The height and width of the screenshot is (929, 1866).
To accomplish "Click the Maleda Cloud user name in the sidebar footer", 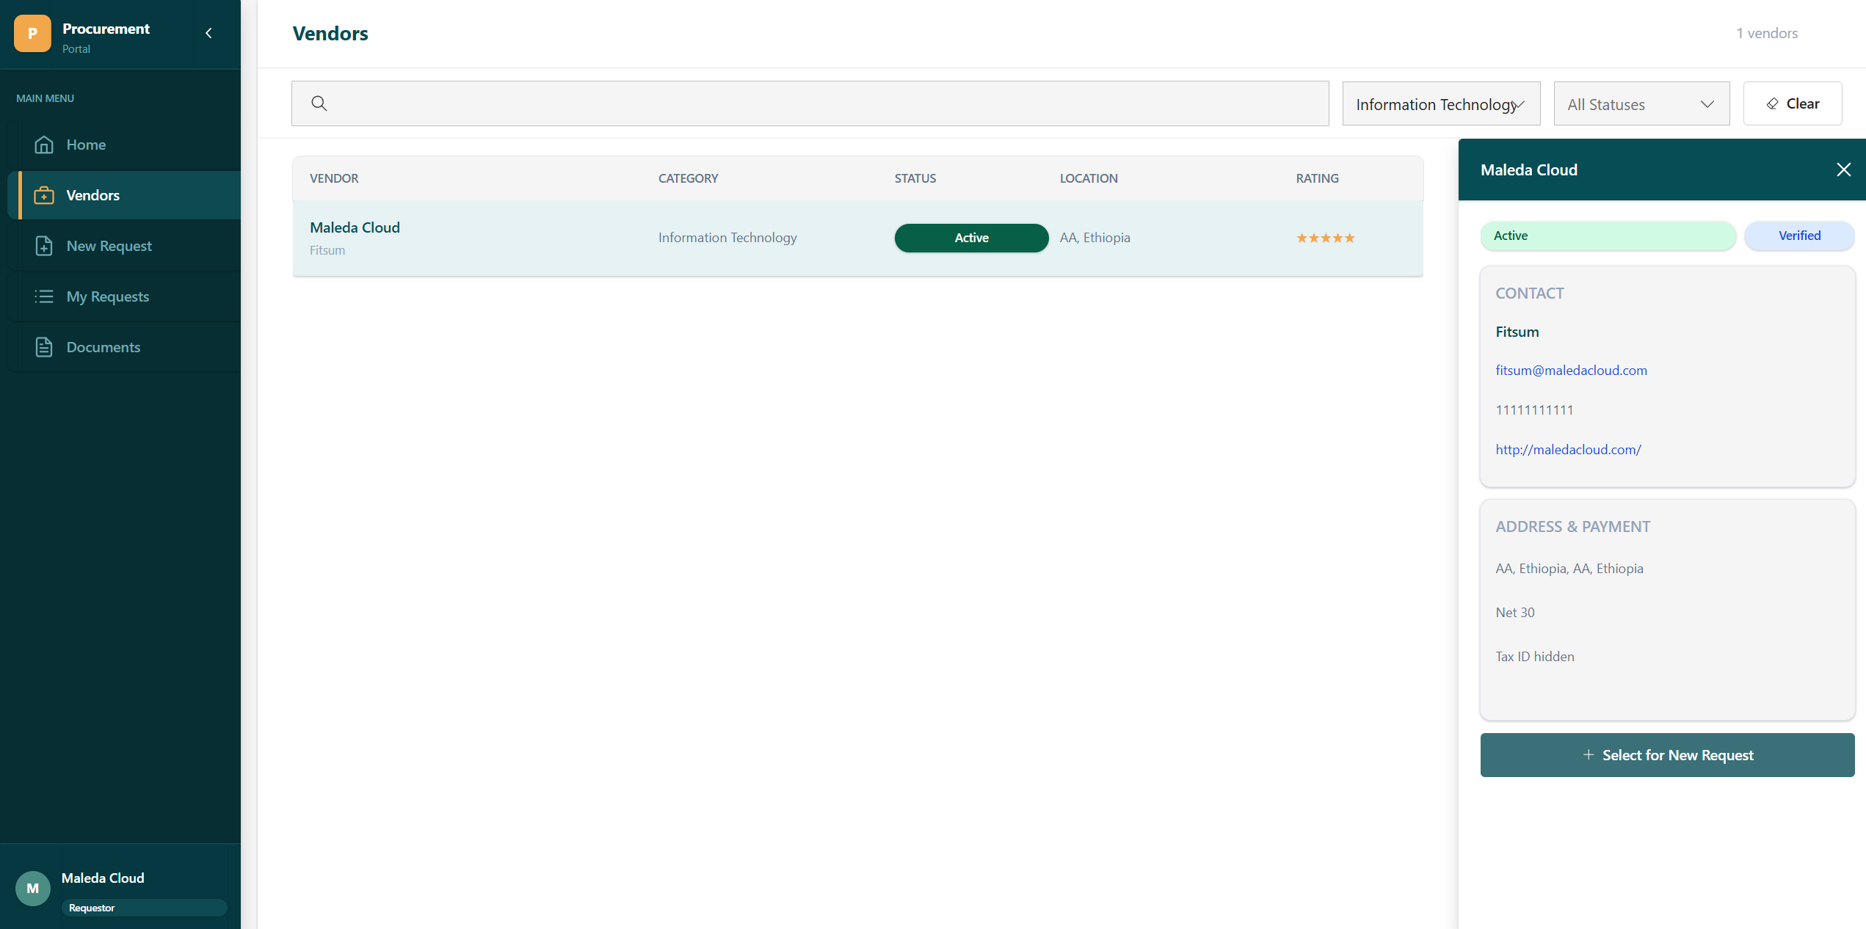I will pyautogui.click(x=103, y=878).
